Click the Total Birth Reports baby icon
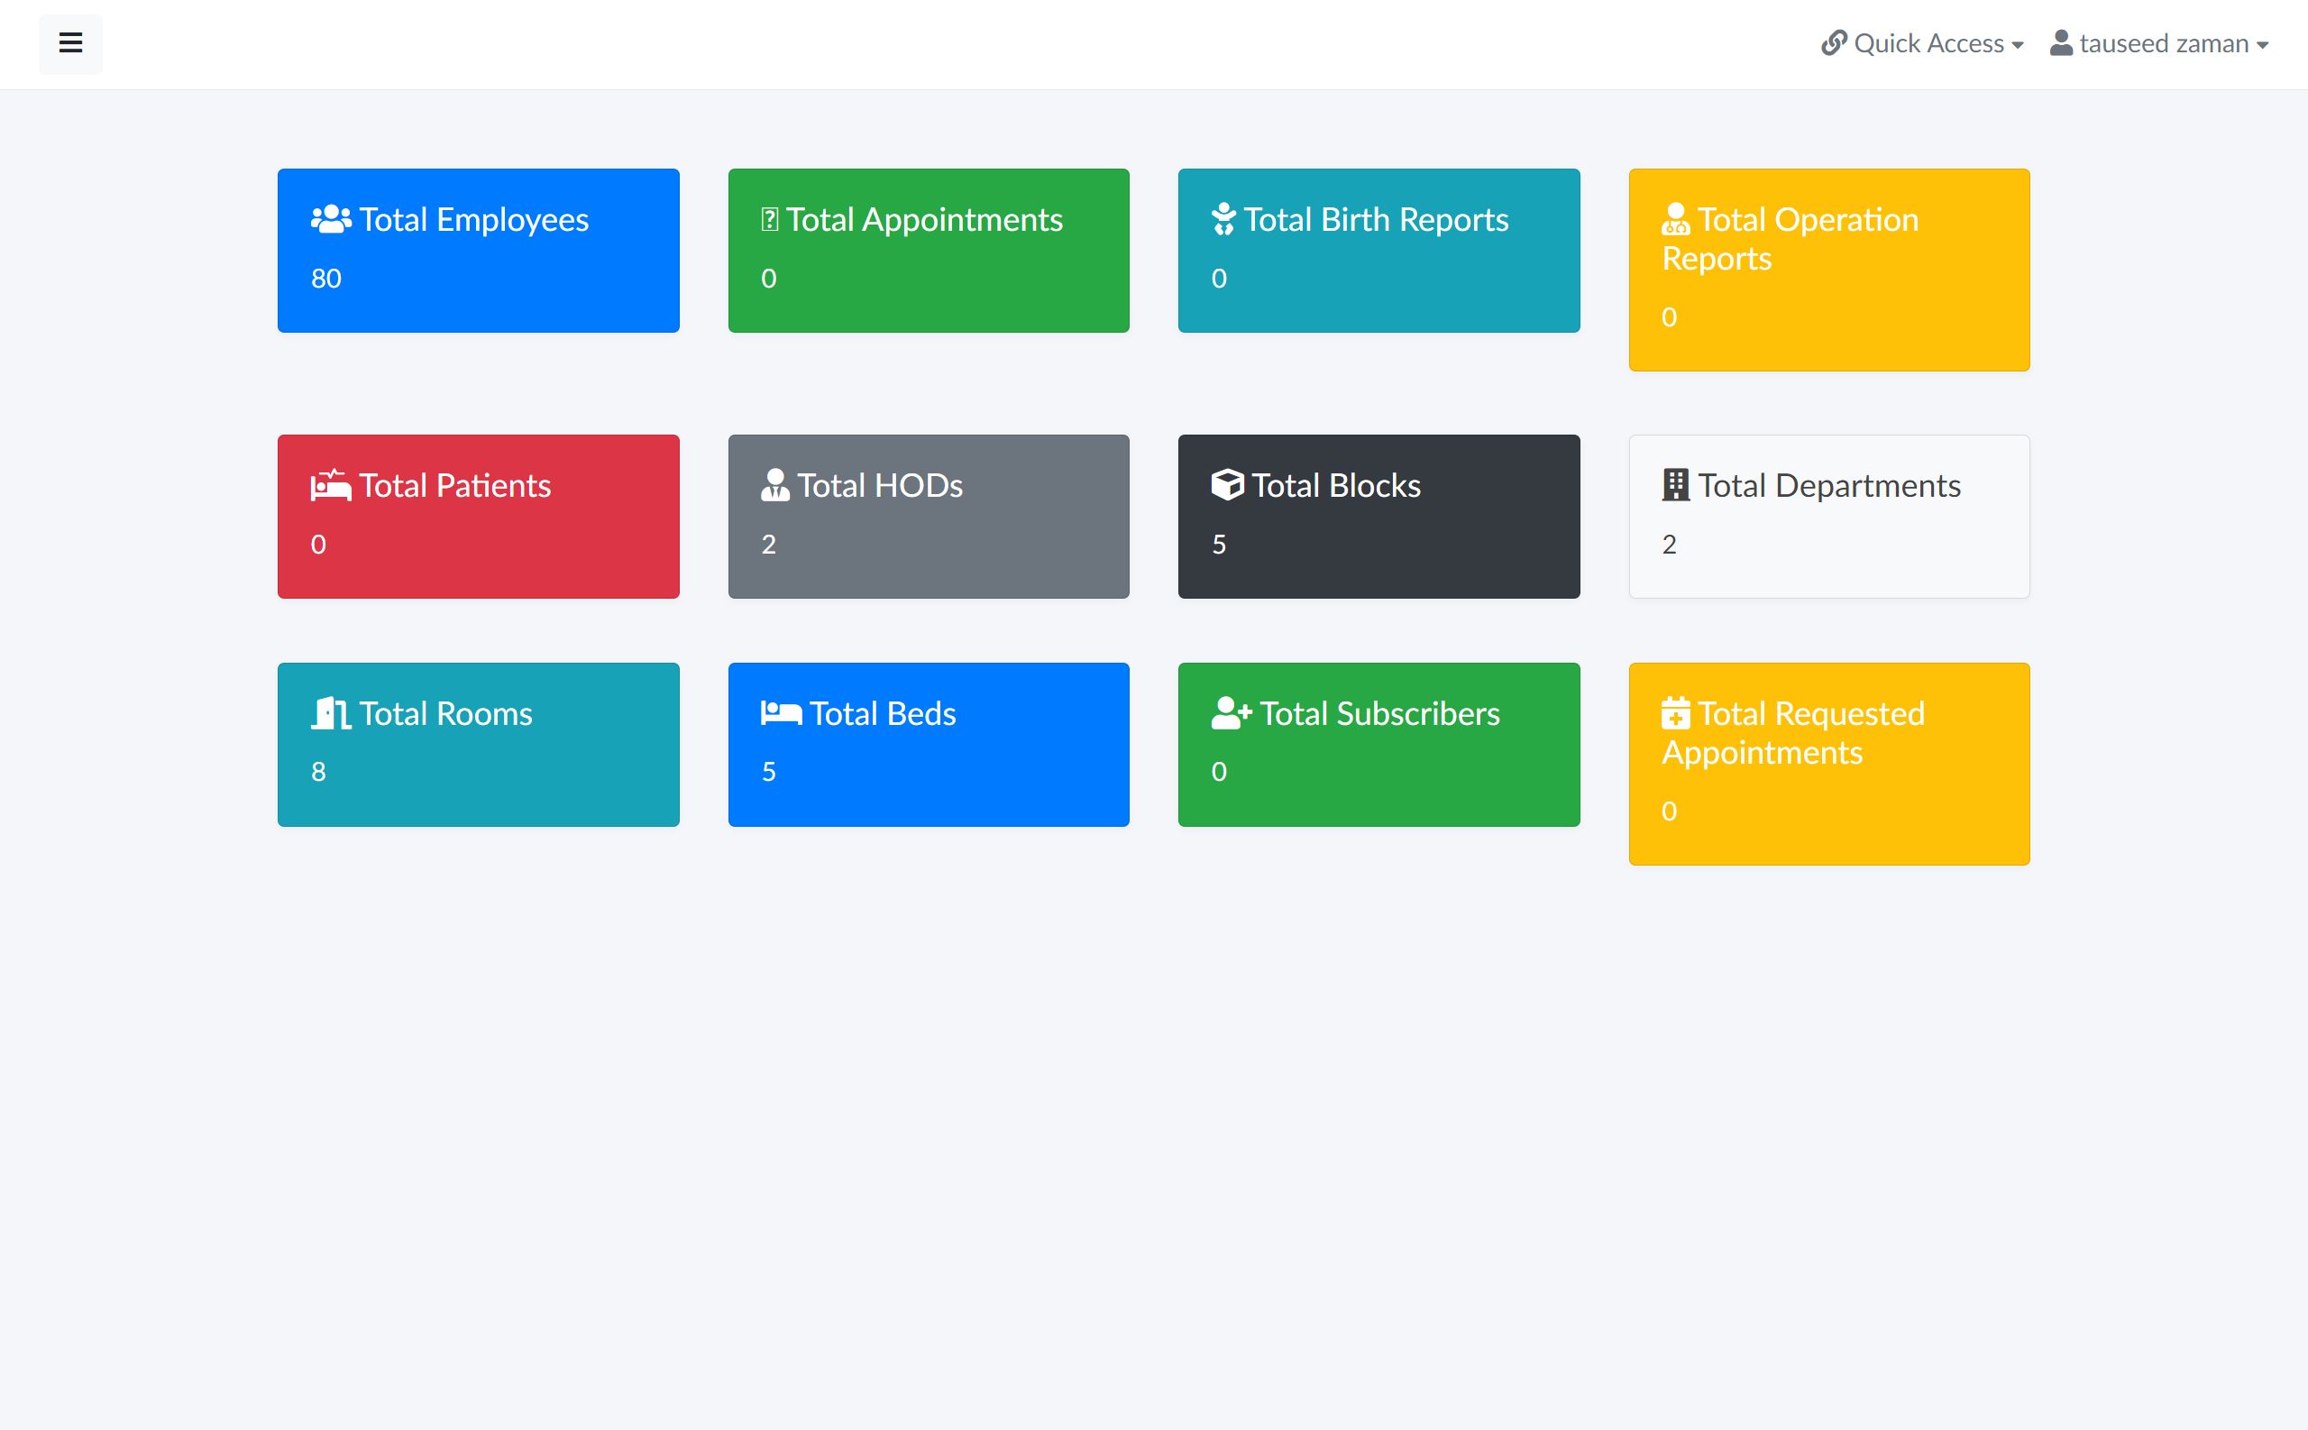 [1223, 219]
